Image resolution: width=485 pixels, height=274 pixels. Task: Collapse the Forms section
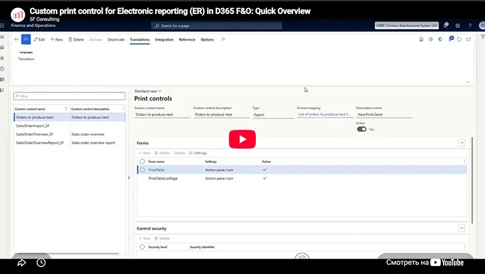coord(462,143)
